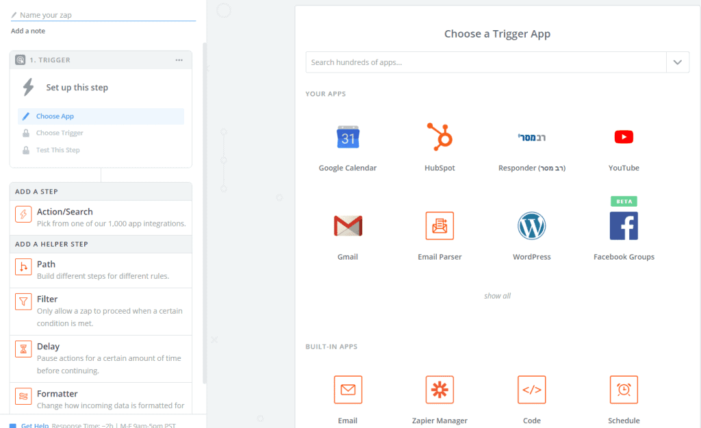Open the trigger step three-dot menu
This screenshot has width=701, height=428.
[179, 60]
